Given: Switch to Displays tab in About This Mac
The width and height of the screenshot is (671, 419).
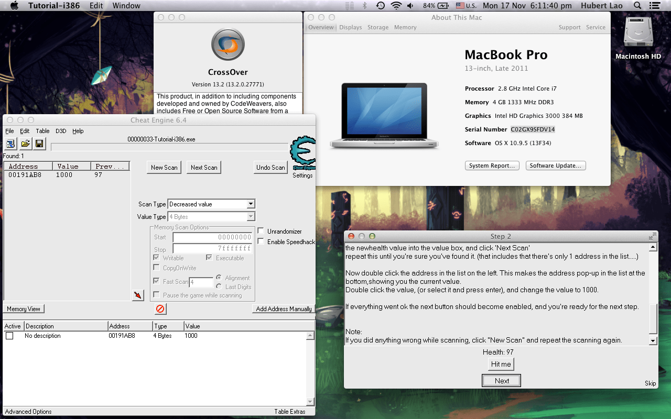Looking at the screenshot, I should tap(351, 27).
